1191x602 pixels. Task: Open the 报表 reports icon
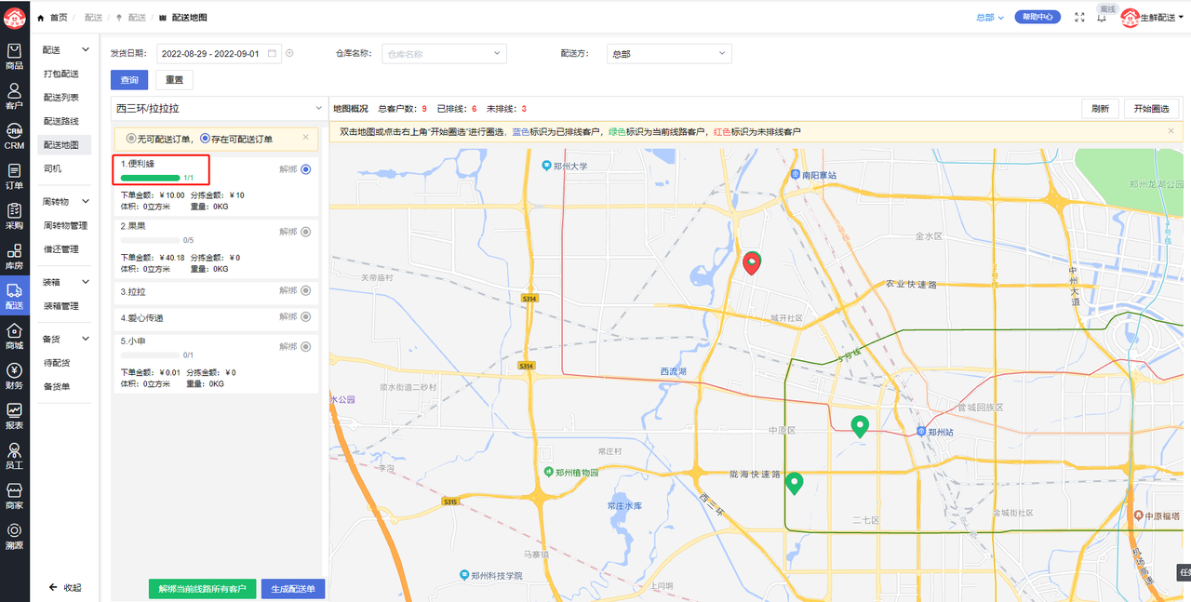tap(14, 416)
